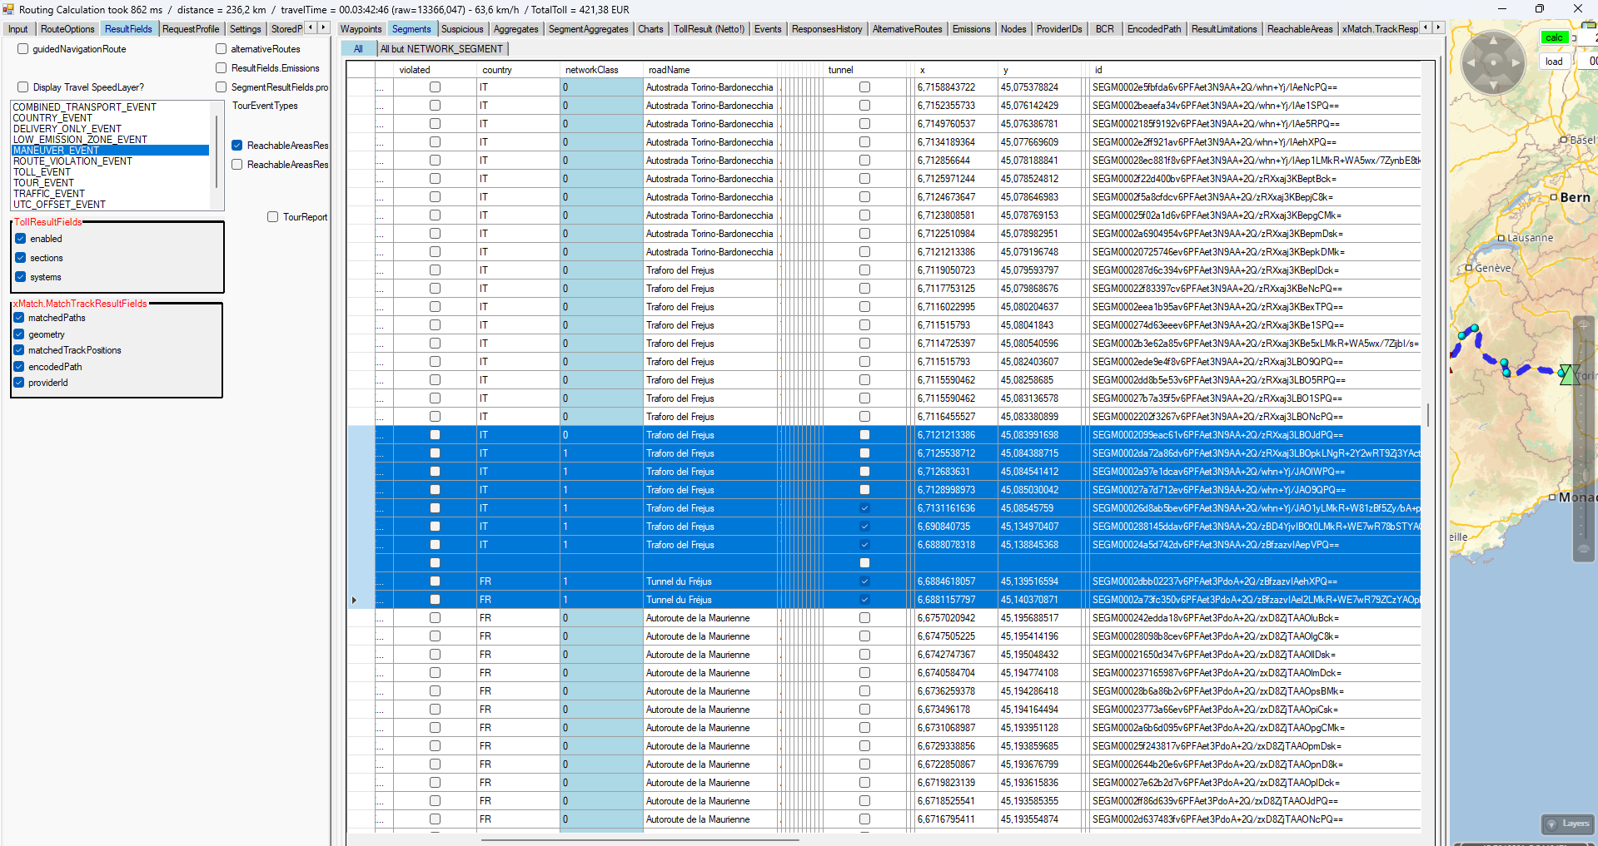The image size is (1598, 846).
Task: Click the load button
Action: [x=1554, y=62]
